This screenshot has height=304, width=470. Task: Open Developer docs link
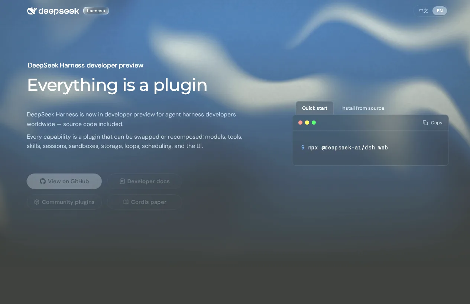pos(144,181)
